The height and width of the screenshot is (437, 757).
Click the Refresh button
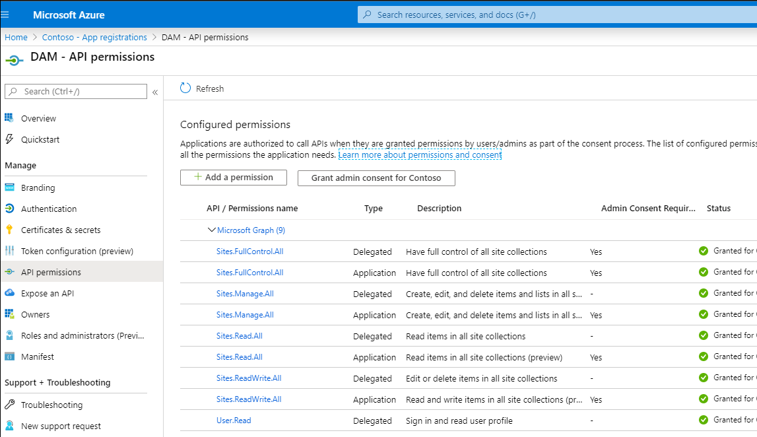[203, 88]
